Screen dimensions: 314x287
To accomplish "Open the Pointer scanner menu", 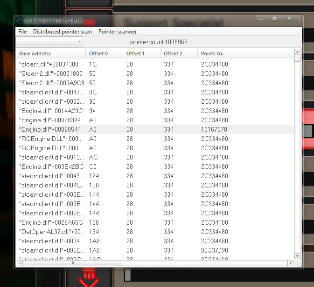I will (x=118, y=32).
